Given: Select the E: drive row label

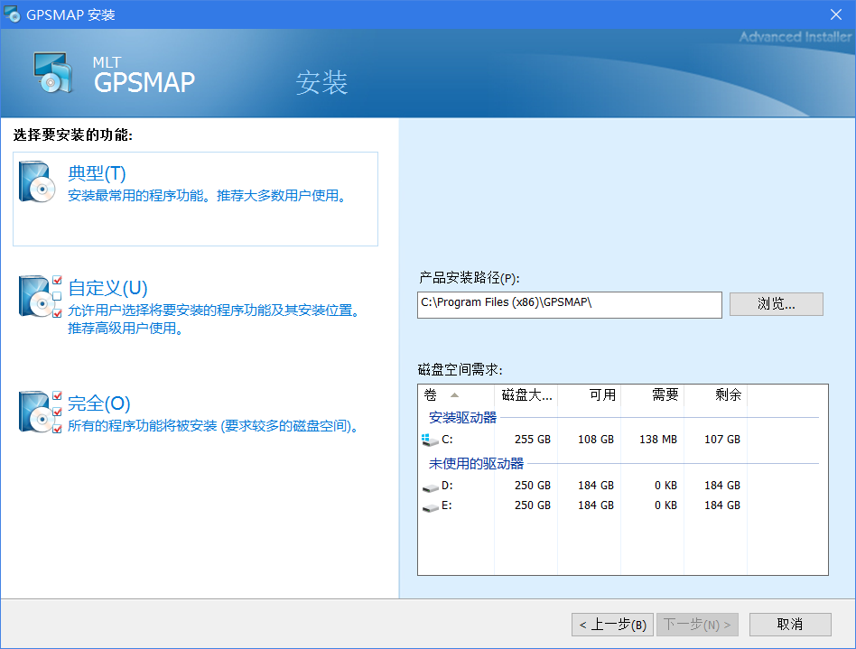Looking at the screenshot, I should (x=447, y=505).
